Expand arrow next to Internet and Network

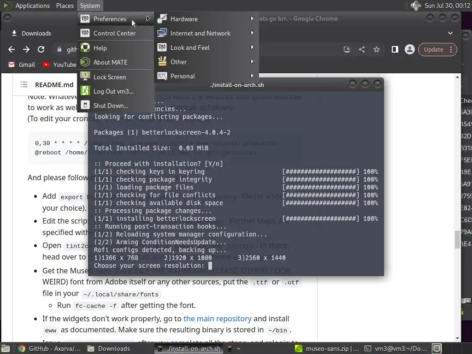point(252,33)
